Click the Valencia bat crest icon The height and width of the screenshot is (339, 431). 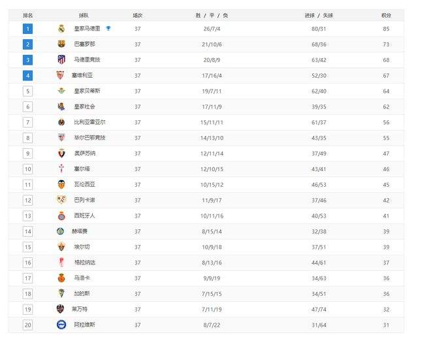point(61,184)
